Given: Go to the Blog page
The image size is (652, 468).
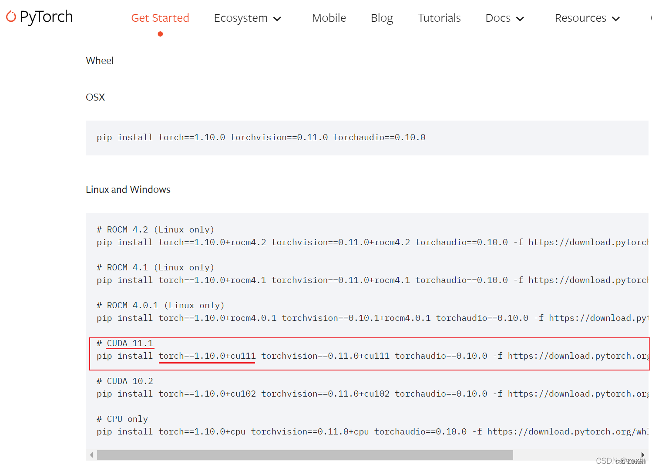Looking at the screenshot, I should pos(382,18).
